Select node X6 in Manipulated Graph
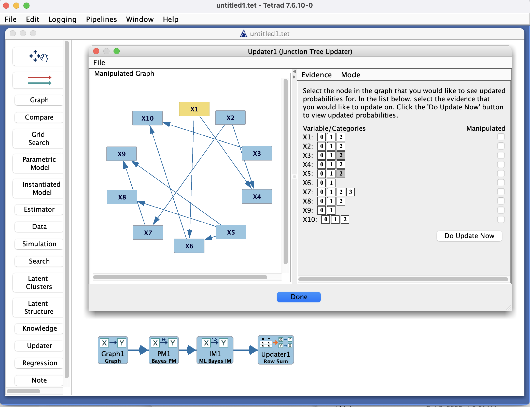530x407 pixels. [189, 246]
